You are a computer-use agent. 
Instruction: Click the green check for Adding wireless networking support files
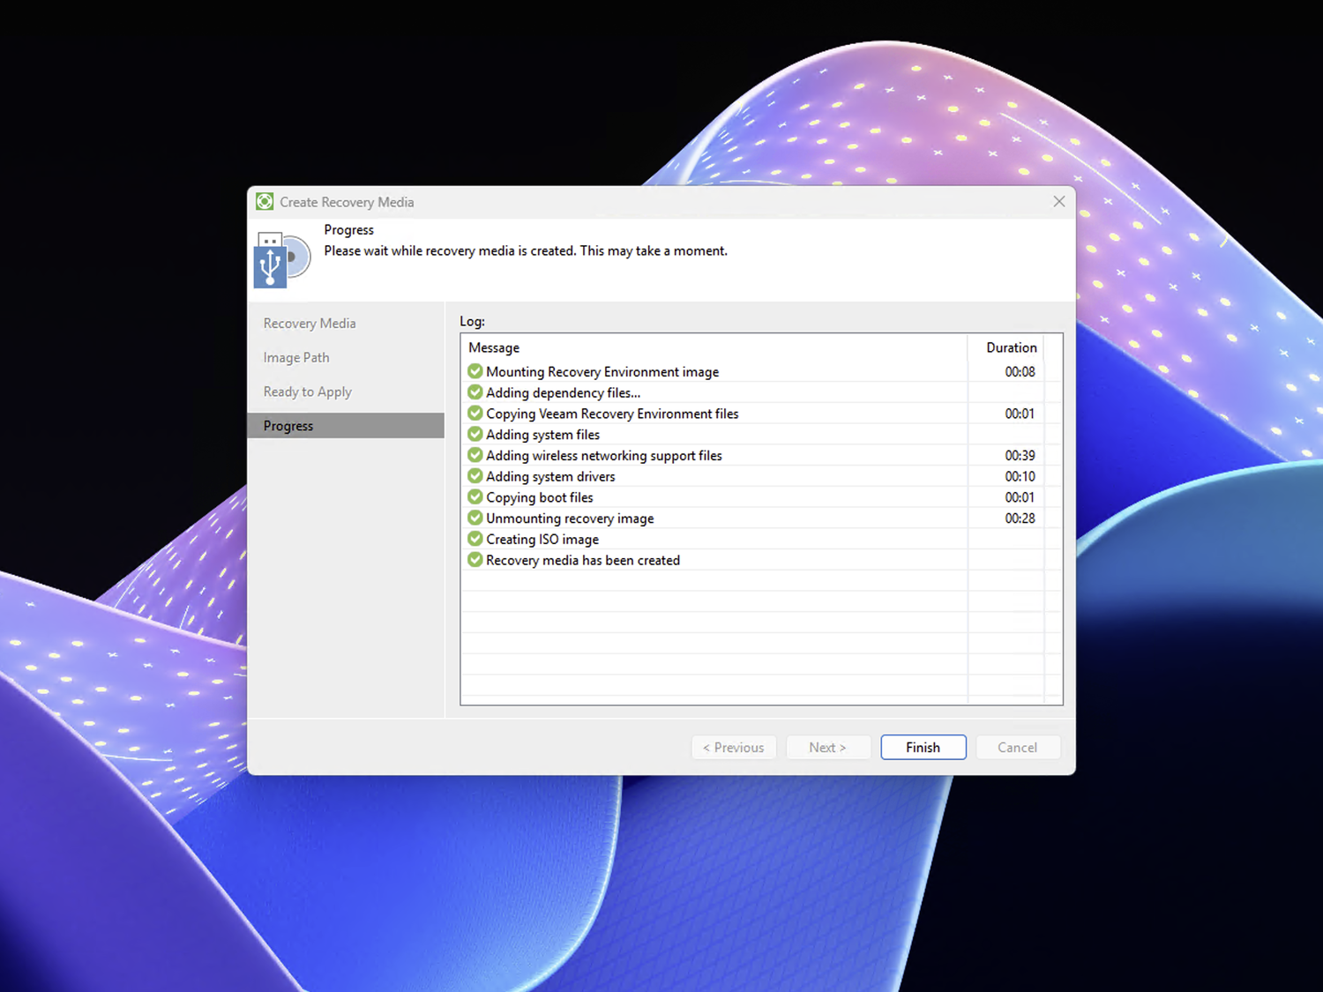pos(475,455)
